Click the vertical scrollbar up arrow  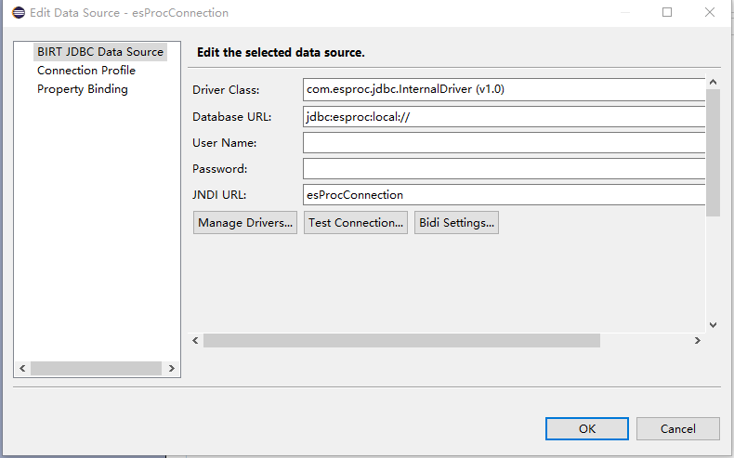pyautogui.click(x=713, y=84)
